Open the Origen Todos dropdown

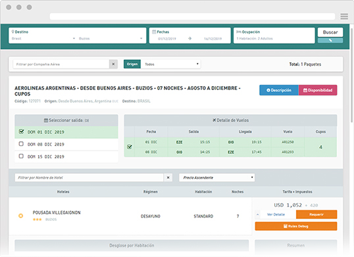point(170,64)
